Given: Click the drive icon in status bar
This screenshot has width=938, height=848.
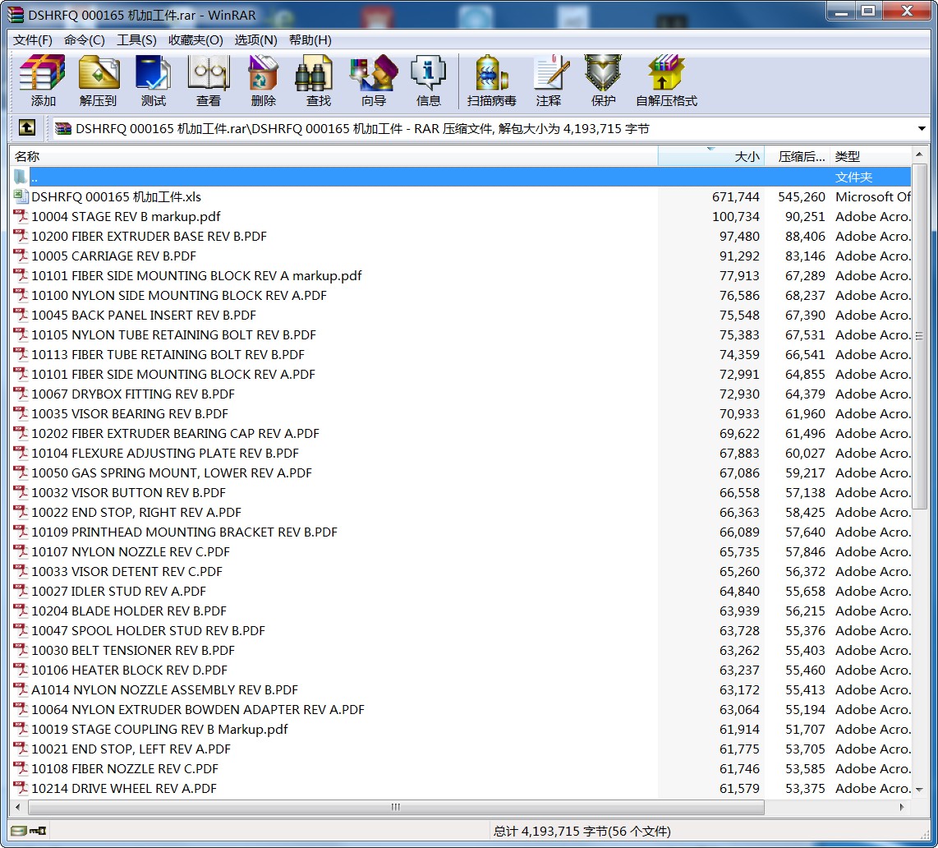Looking at the screenshot, I should pos(19,831).
